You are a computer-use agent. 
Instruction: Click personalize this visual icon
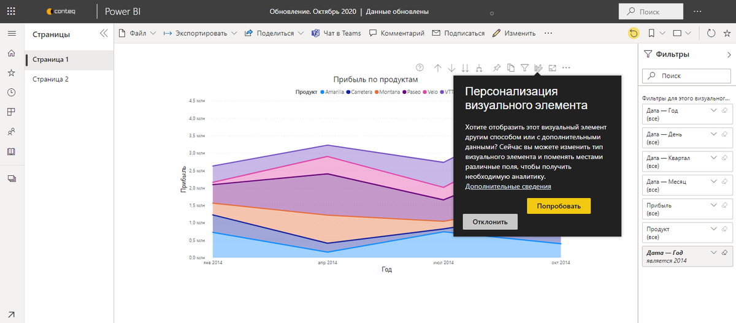point(539,67)
